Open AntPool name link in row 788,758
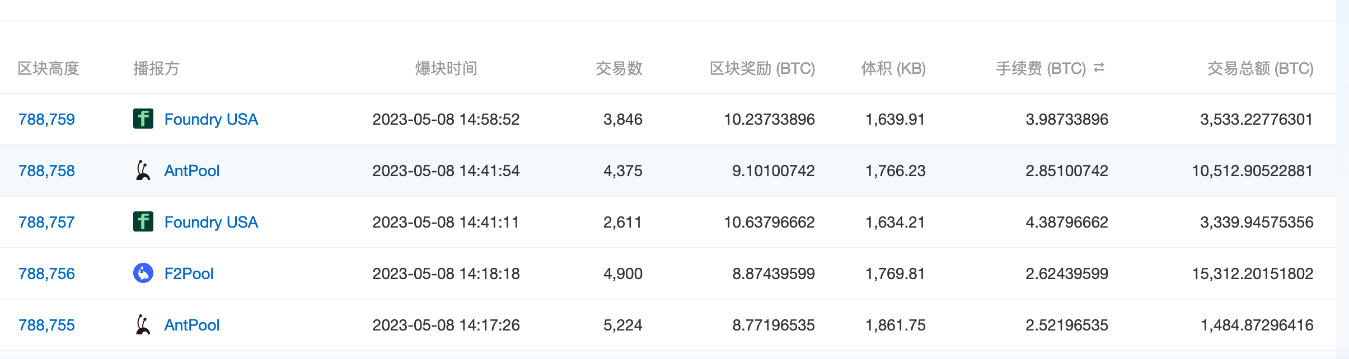This screenshot has height=359, width=1349. pyautogui.click(x=191, y=171)
